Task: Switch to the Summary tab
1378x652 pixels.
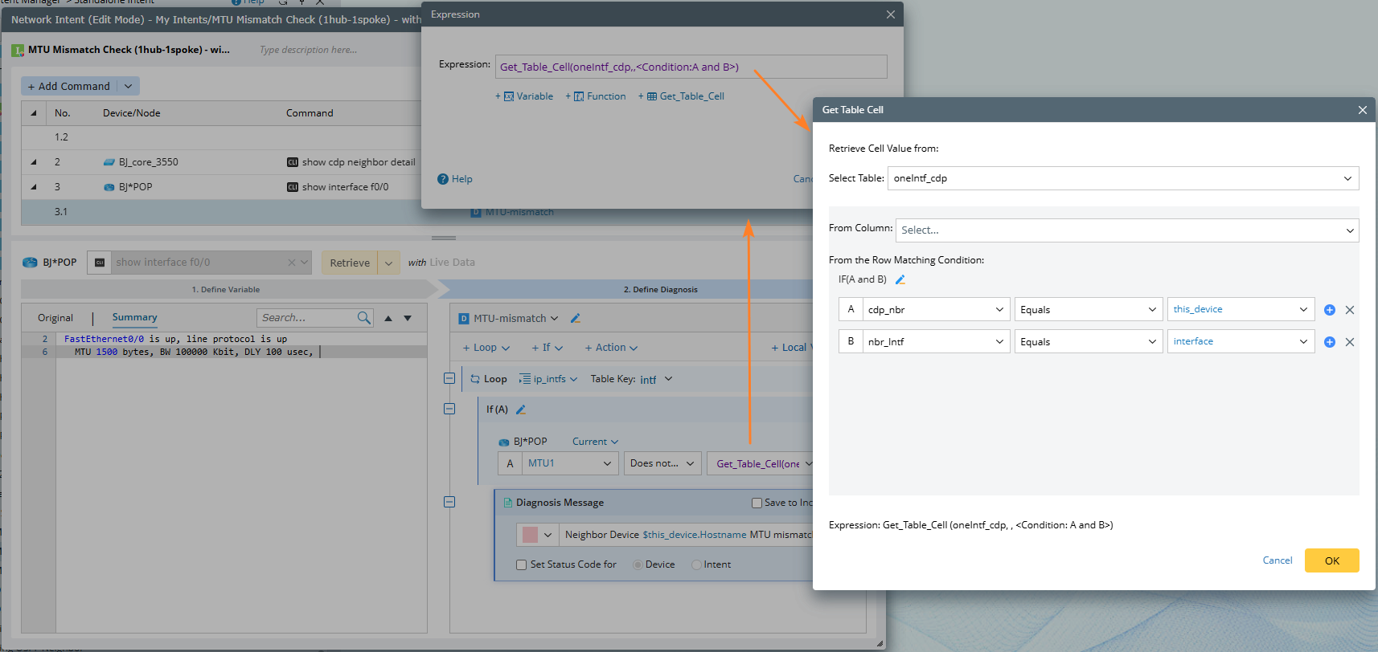Action: [x=134, y=317]
